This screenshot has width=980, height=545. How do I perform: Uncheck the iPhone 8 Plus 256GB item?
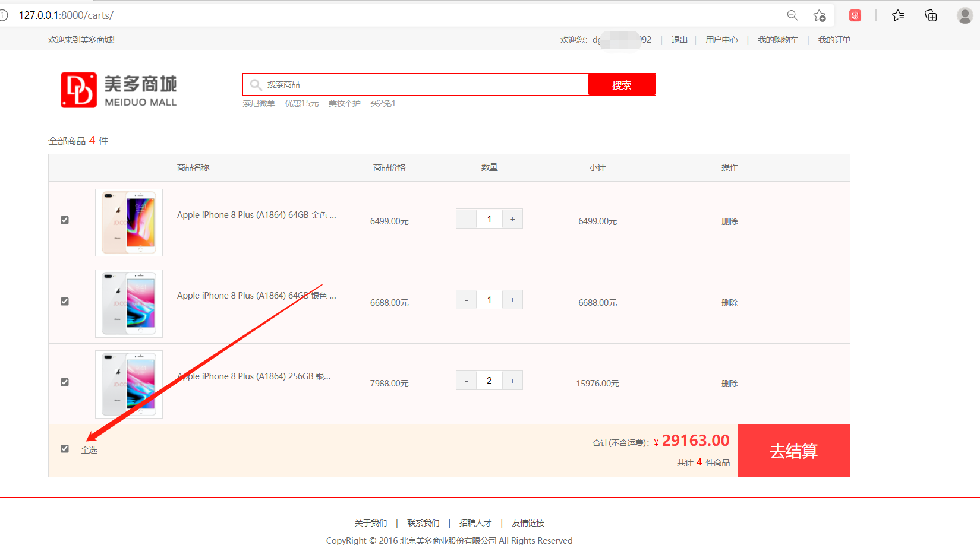coord(65,382)
